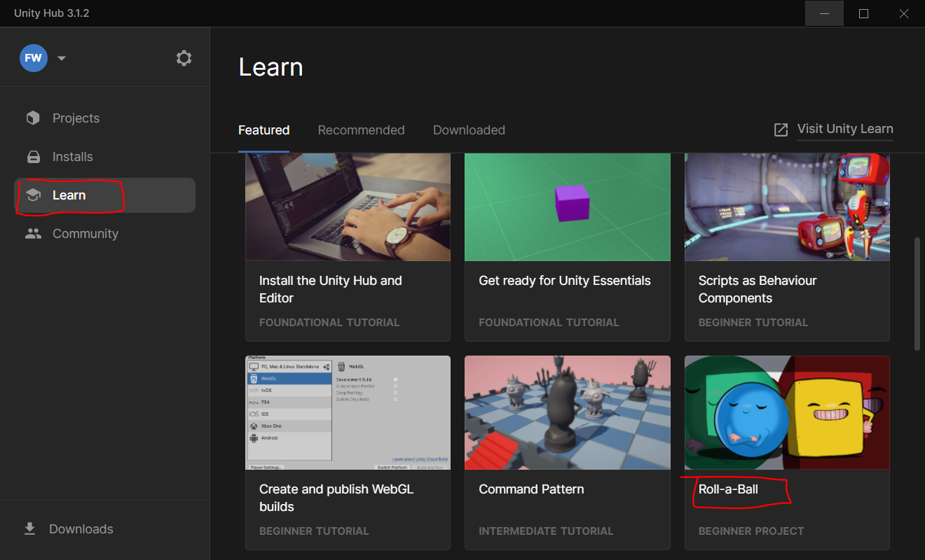Minimize the Unity Hub window
The height and width of the screenshot is (560, 925).
click(824, 13)
